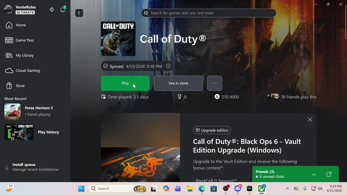Click the Gamerscore G icon
The height and width of the screenshot is (195, 347).
[217, 97]
